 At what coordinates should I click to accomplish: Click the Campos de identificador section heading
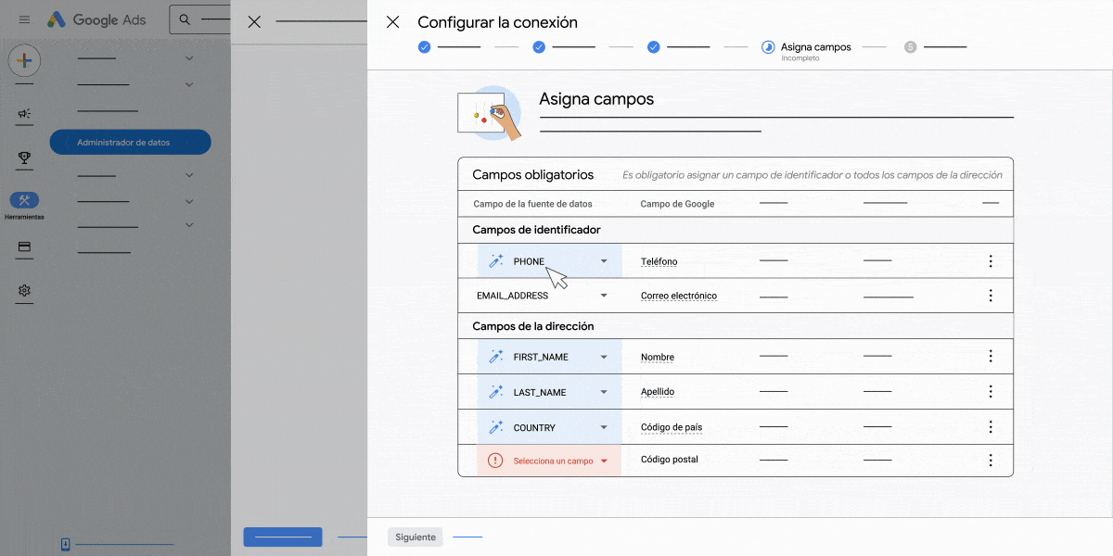[x=536, y=230]
